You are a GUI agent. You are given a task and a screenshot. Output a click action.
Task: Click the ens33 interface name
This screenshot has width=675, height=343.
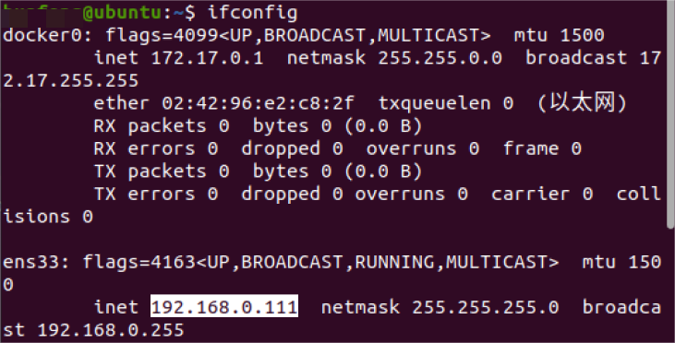(x=30, y=262)
